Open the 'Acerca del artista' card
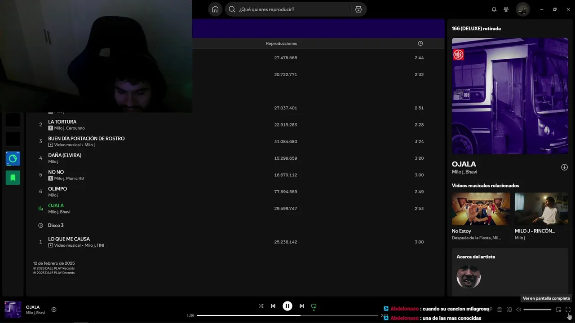This screenshot has width=575, height=323. 510,272
